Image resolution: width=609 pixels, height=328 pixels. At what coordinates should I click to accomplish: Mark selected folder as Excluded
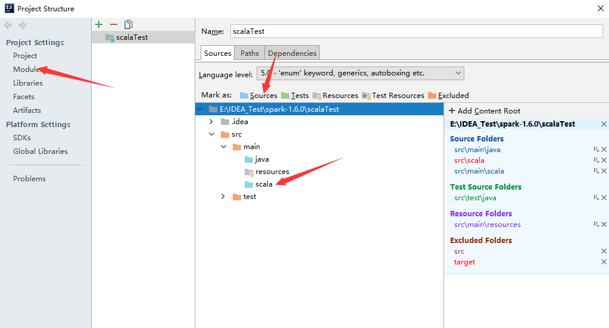tap(448, 96)
